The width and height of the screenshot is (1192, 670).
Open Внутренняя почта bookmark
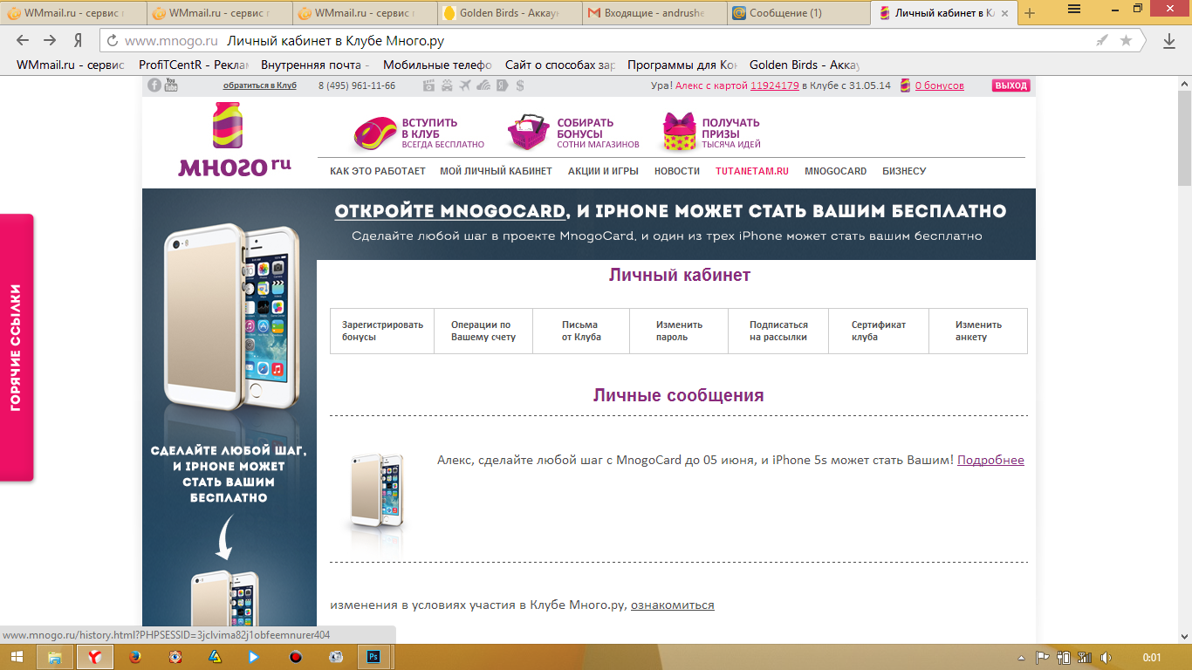pos(315,65)
